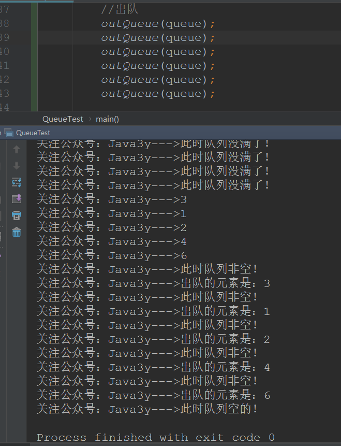Click the clear all trash icon
This screenshot has width=341, height=446.
point(17,232)
